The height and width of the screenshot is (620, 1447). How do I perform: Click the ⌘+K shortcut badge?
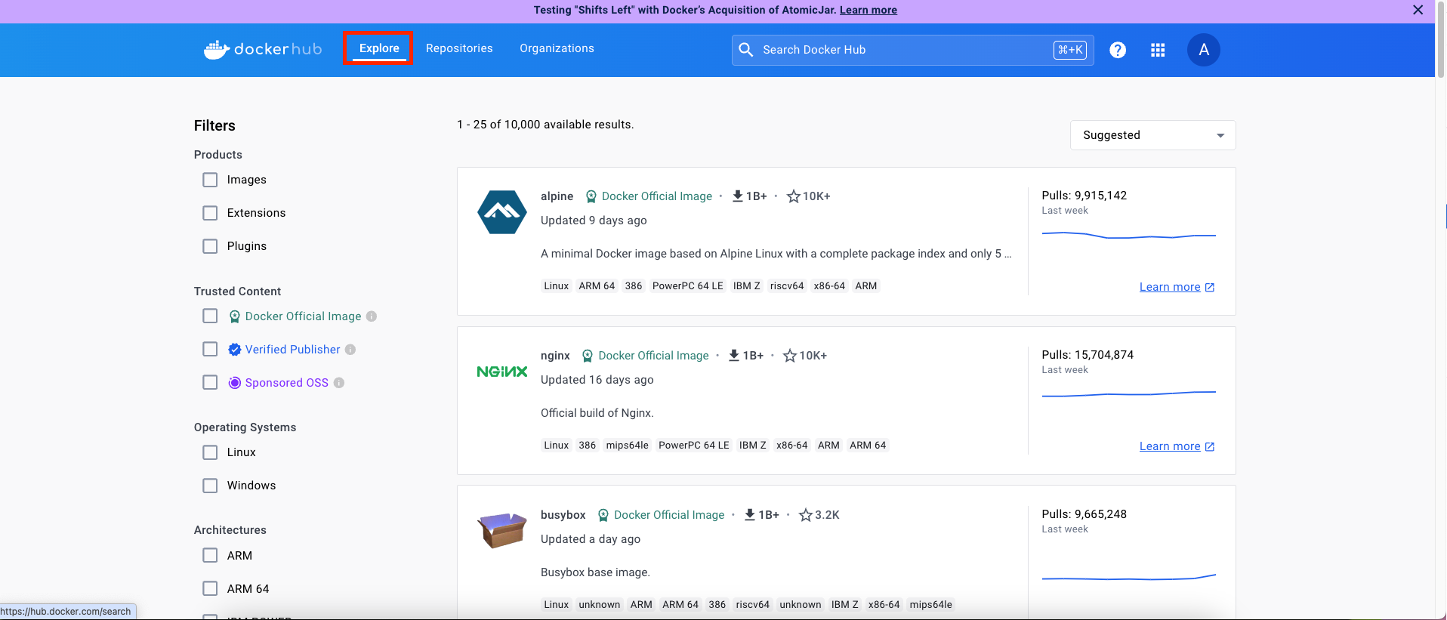1070,50
